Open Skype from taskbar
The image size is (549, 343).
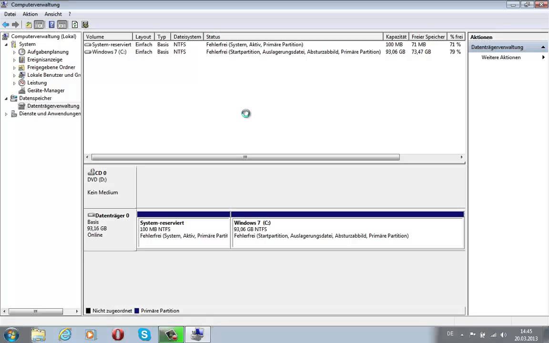click(144, 334)
